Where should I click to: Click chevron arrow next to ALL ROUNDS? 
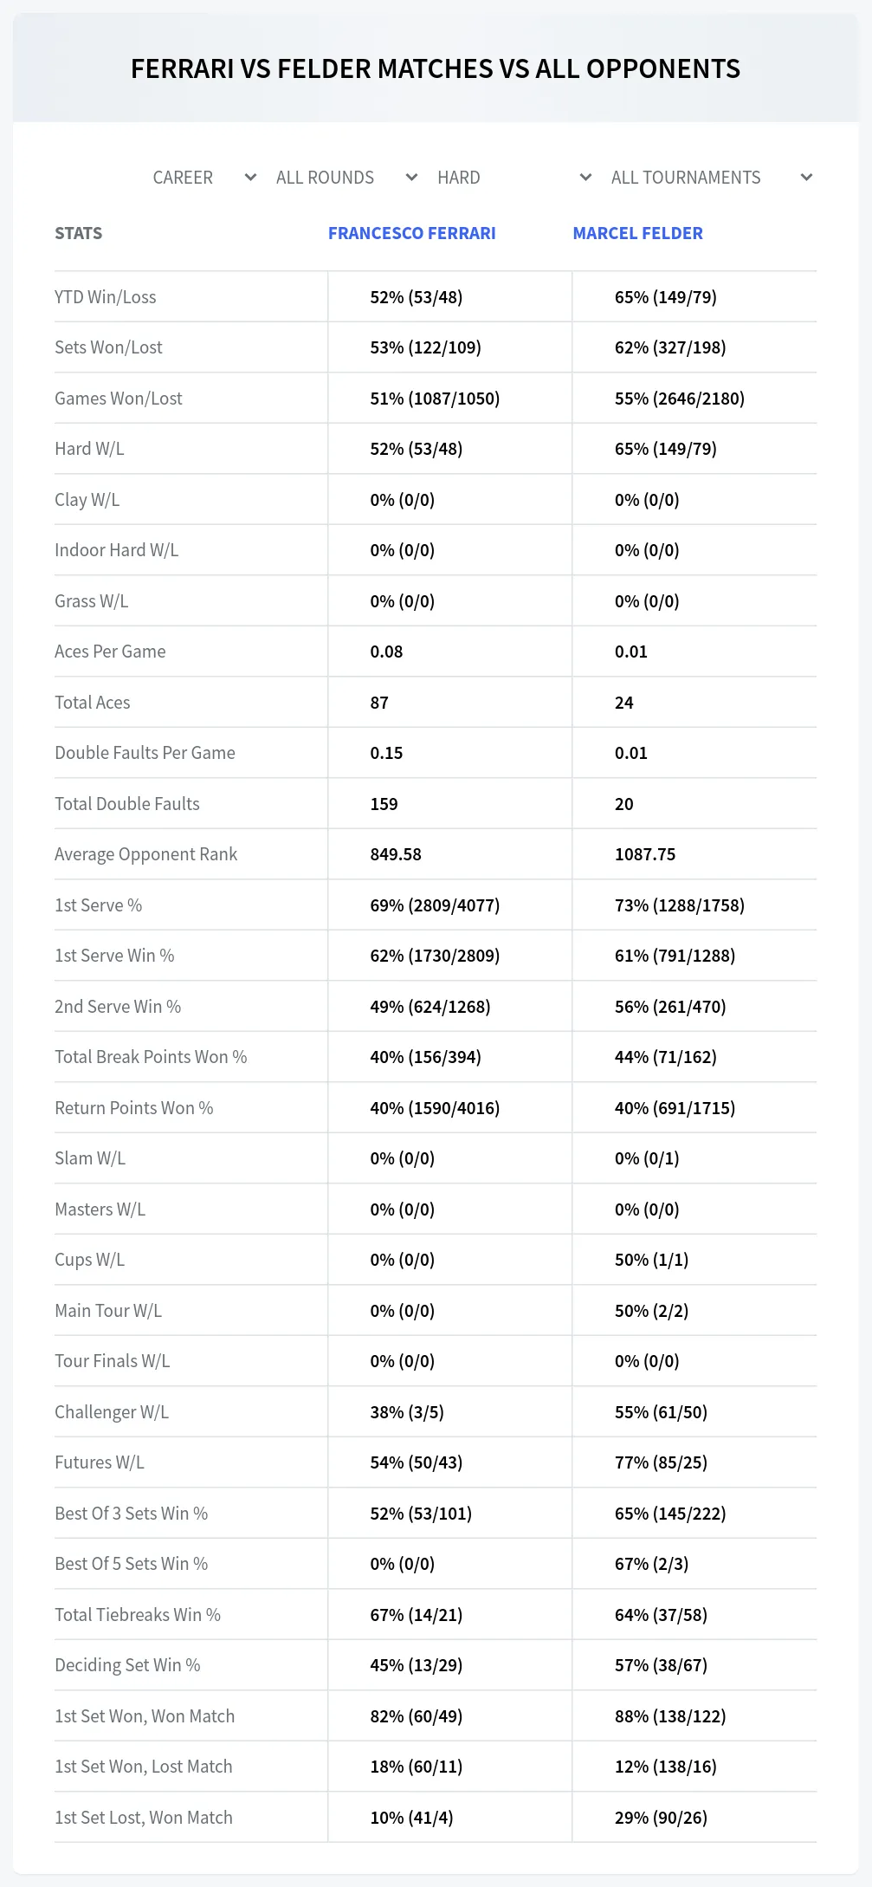(x=411, y=178)
